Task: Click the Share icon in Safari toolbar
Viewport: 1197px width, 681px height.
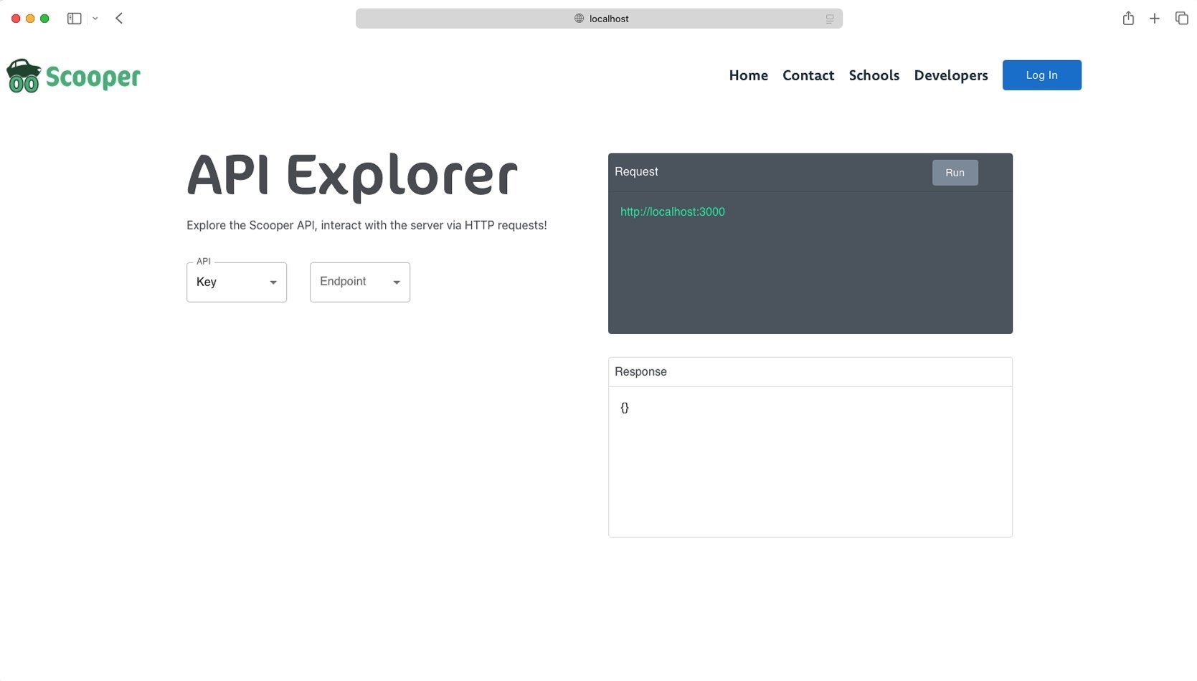Action: click(1128, 19)
